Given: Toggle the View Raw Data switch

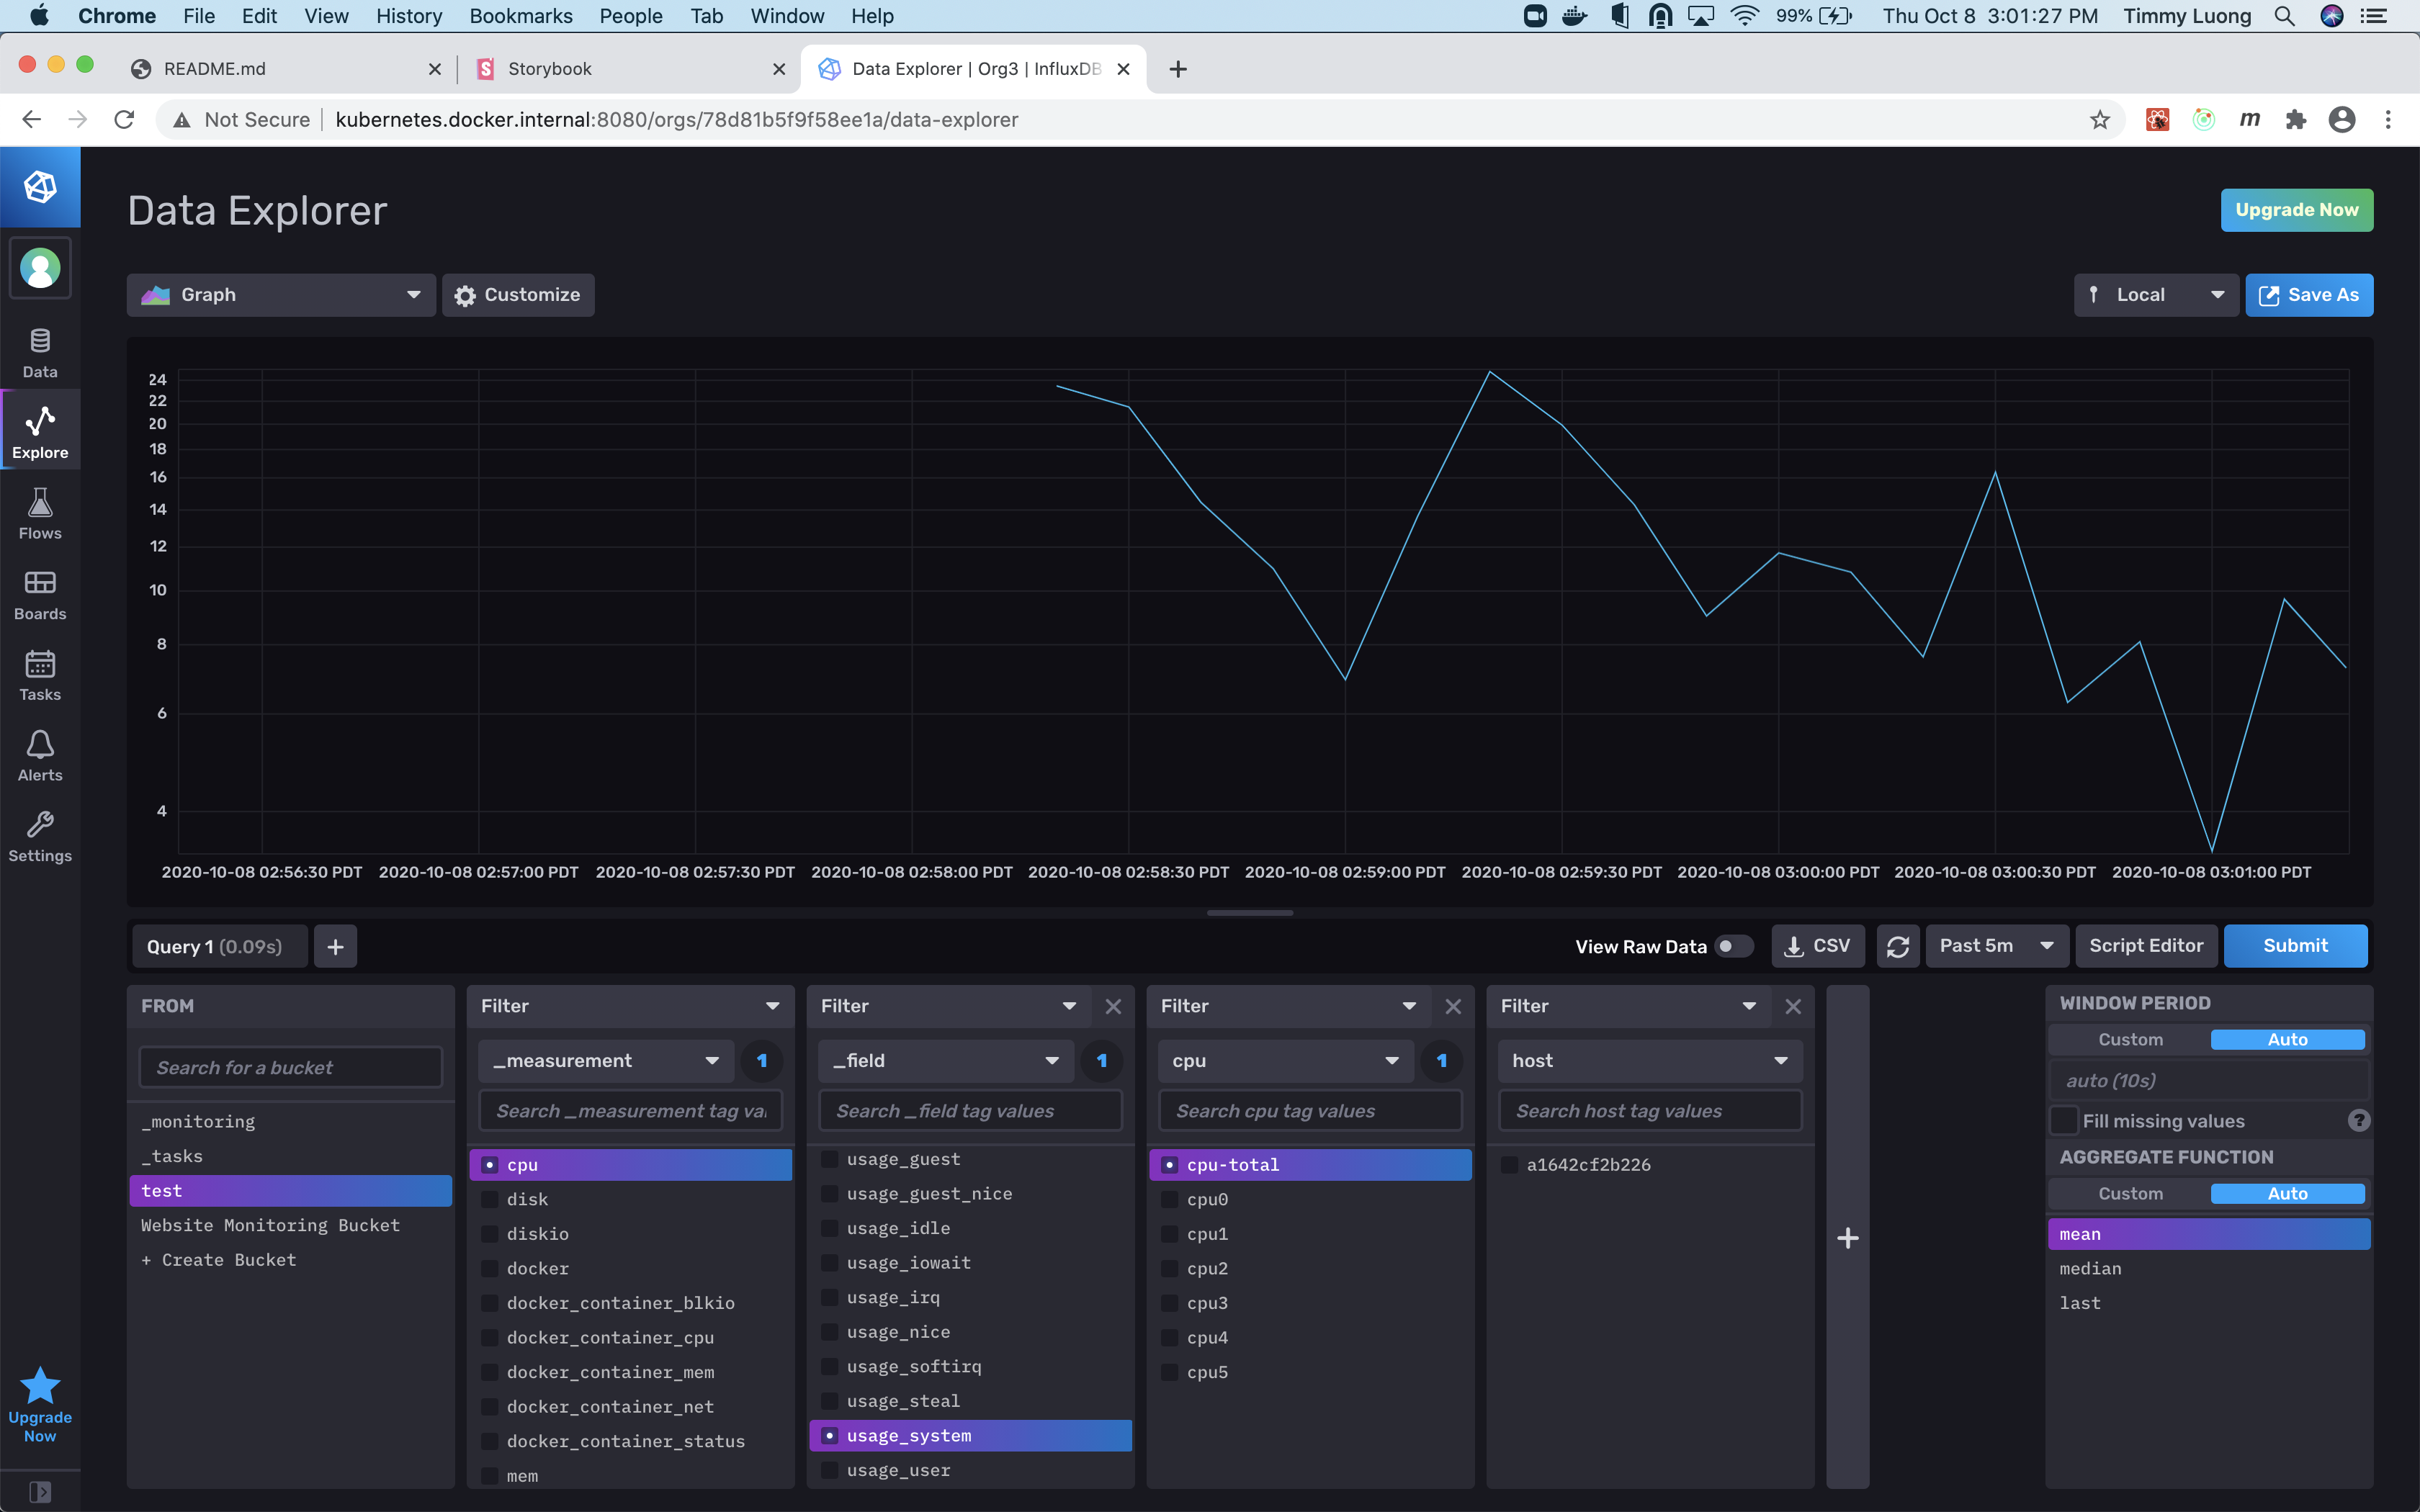Looking at the screenshot, I should click(x=1732, y=945).
